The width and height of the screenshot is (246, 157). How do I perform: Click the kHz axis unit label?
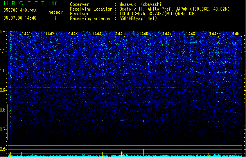pyautogui.click(x=4, y=32)
